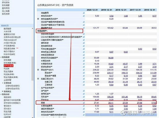Expand the 财务附注 tree node
This screenshot has height=118, width=159.
pyautogui.click(x=3, y=92)
